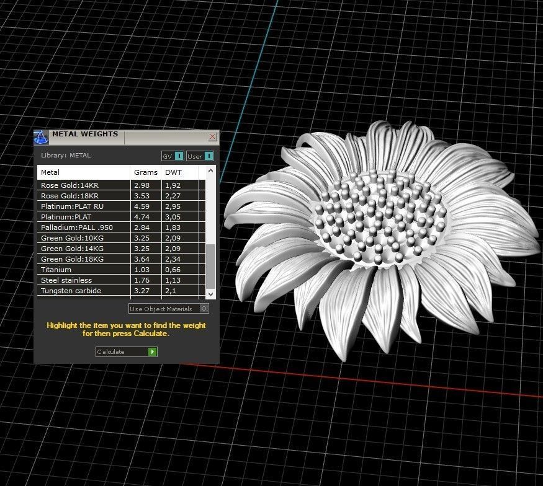Viewport: 543px width, 486px height.
Task: Click the Calculate button
Action: (x=127, y=351)
